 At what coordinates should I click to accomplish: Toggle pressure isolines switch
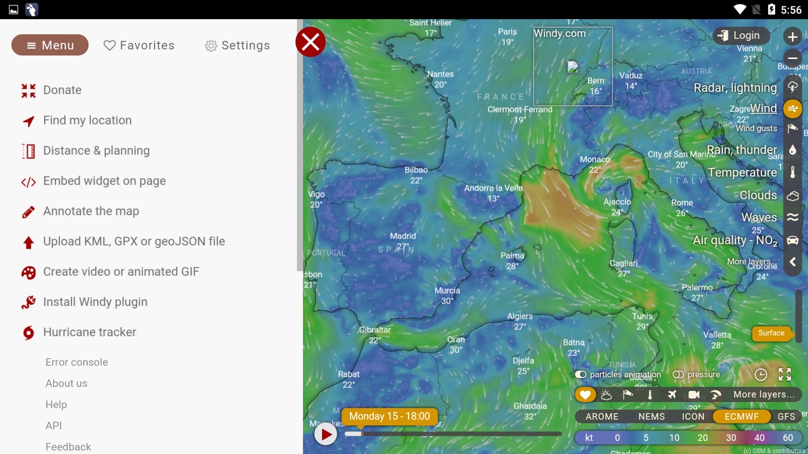click(678, 375)
